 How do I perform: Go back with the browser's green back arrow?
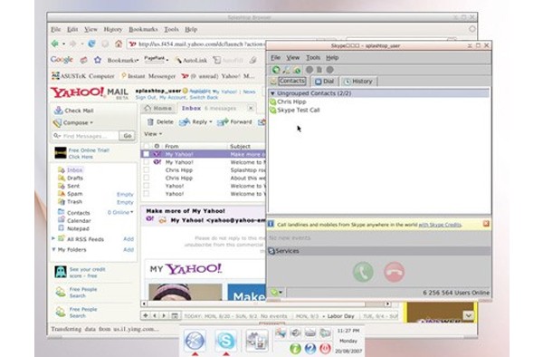54,43
